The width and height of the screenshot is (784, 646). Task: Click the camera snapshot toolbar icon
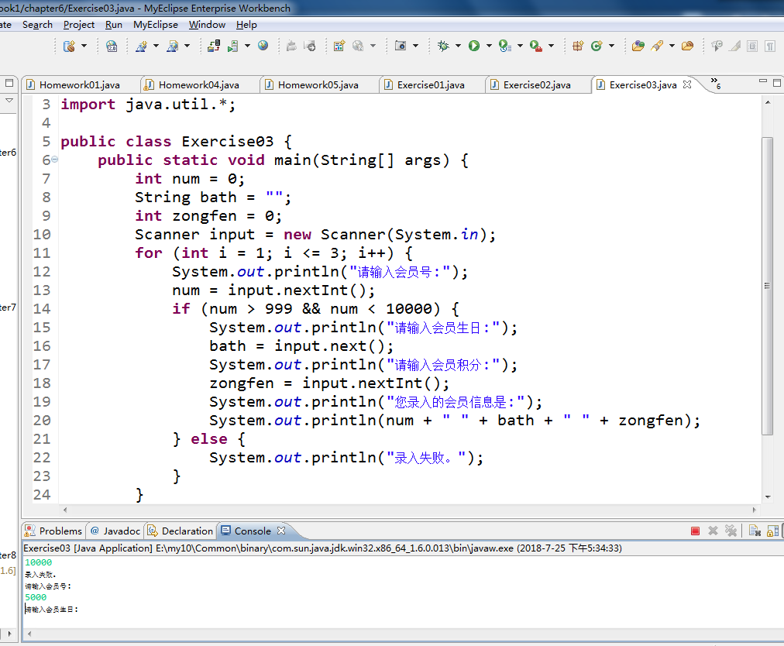(401, 46)
